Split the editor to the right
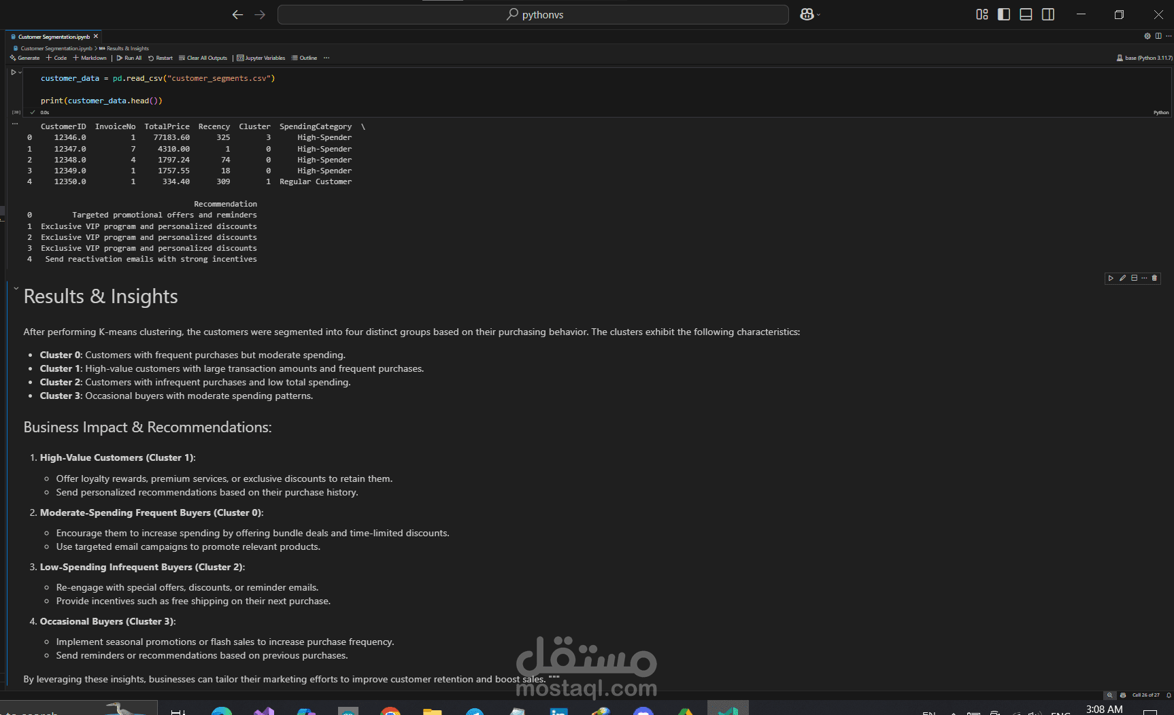The image size is (1174, 715). 1158,36
